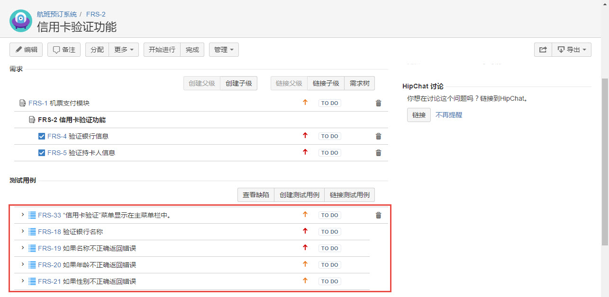Click the share icon button
Viewport: 609px width, 297px height.
[x=543, y=50]
